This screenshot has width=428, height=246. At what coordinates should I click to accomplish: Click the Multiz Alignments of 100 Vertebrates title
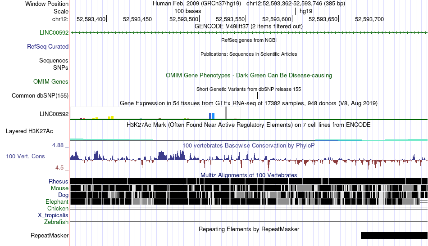(x=249, y=175)
